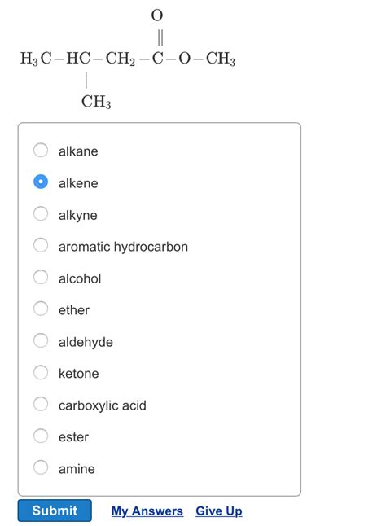Mark ester as the answer
386x526 pixels.
[x=41, y=436]
